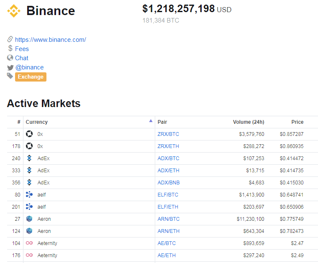Open the ADX/BNB pair link
318x263 pixels.
(x=169, y=183)
